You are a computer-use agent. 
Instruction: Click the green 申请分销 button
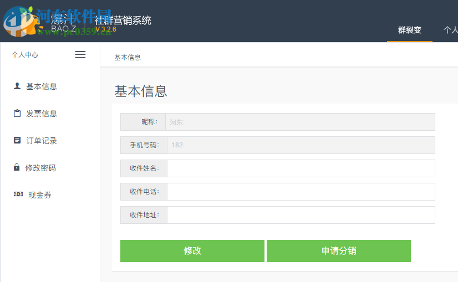tap(339, 251)
